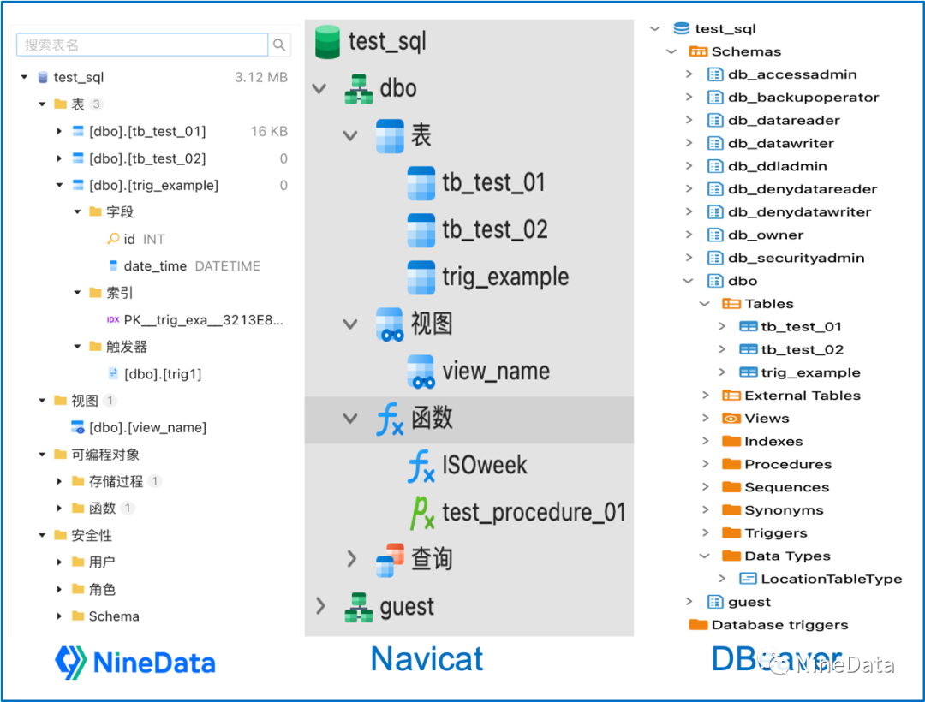
Task: Collapse the 函数 node in Navicat
Action: coord(350,419)
